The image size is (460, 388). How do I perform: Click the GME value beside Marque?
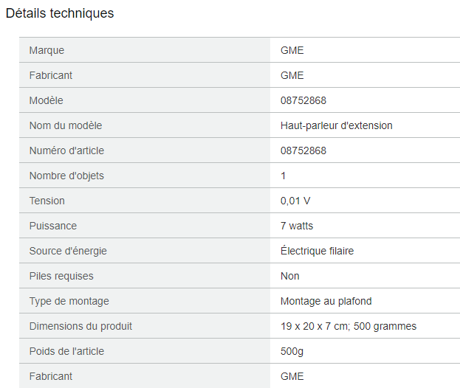[x=292, y=50]
